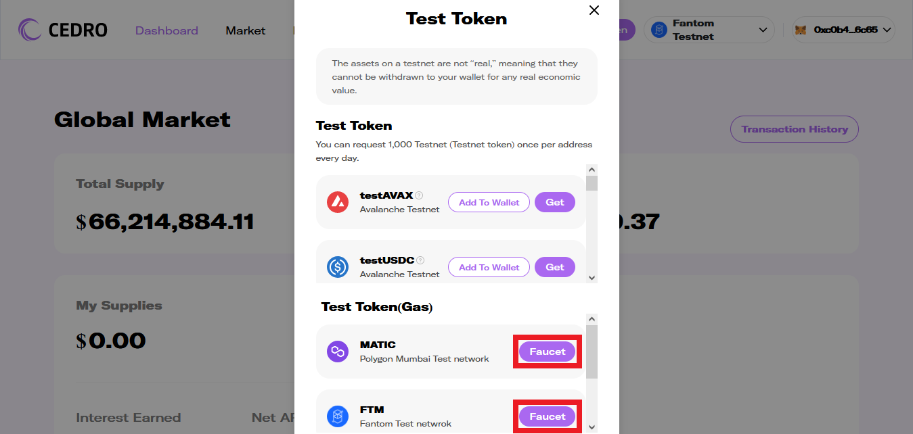Viewport: 913px width, 434px height.
Task: Add testAVAX to wallet
Action: pyautogui.click(x=489, y=202)
